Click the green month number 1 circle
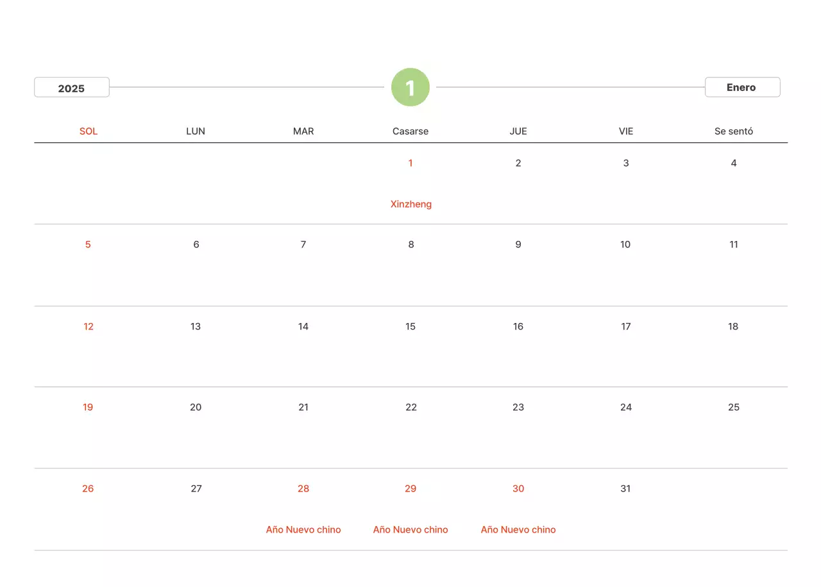 (x=410, y=87)
